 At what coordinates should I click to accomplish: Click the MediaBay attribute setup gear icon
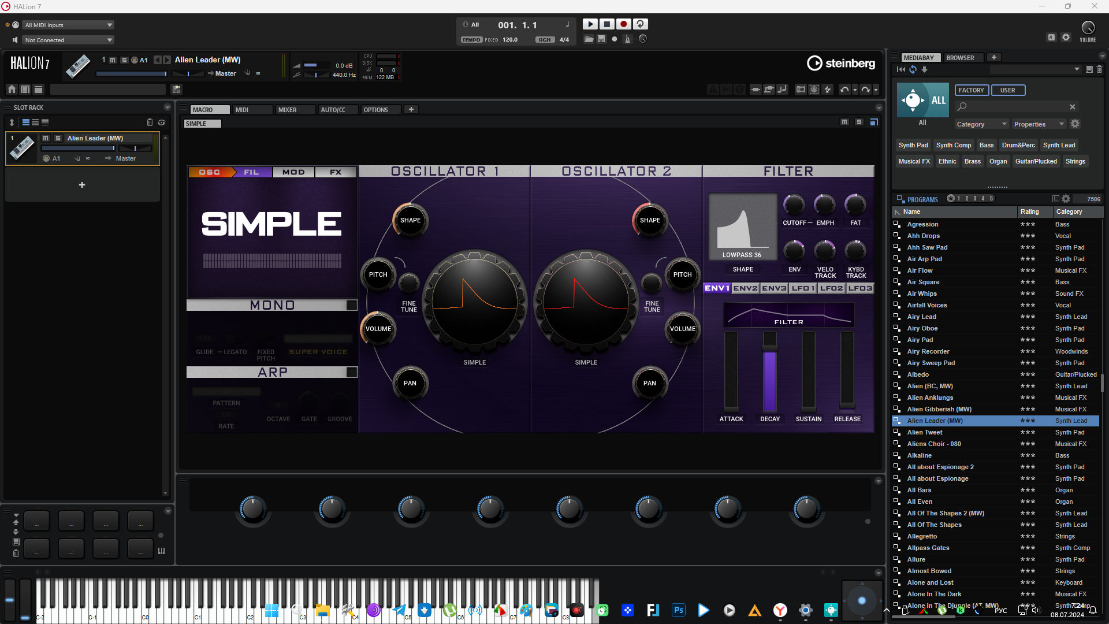[x=1075, y=124]
